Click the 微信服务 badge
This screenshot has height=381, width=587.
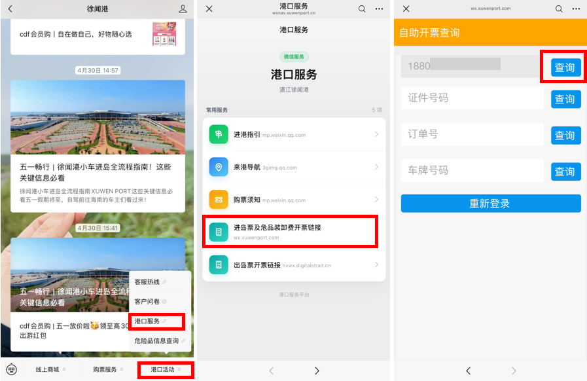pyautogui.click(x=294, y=56)
